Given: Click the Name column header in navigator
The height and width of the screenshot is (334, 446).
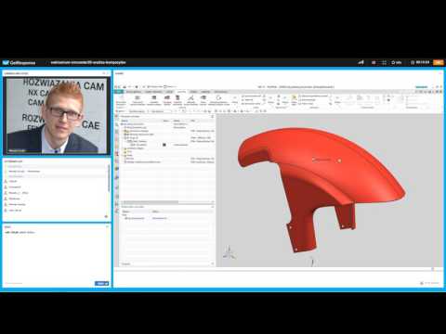Looking at the screenshot, I should [x=125, y=121].
